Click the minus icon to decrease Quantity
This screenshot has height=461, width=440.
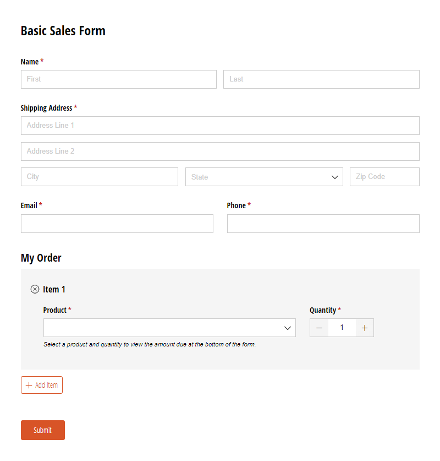(319, 328)
